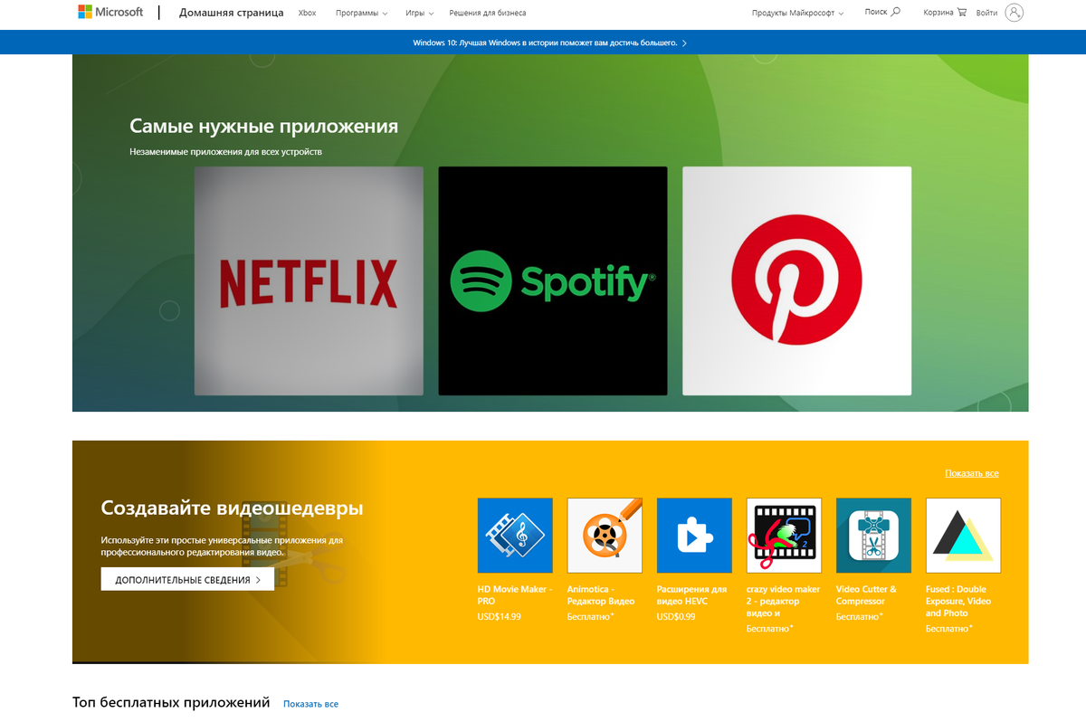Click the sign-in avatar icon
The height and width of the screenshot is (722, 1086).
[x=1015, y=13]
